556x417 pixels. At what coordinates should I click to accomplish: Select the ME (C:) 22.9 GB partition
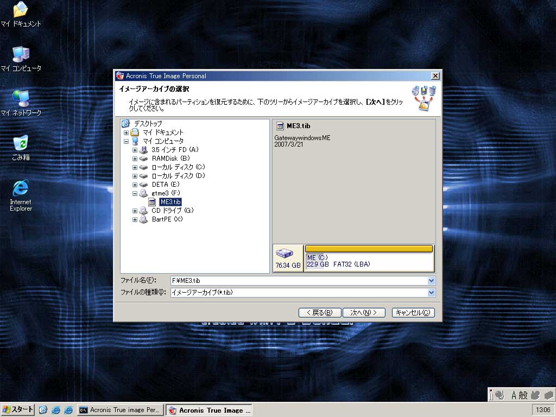click(369, 261)
